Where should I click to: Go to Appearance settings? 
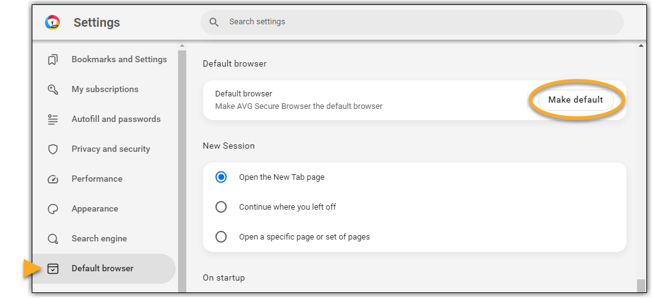pyautogui.click(x=95, y=208)
